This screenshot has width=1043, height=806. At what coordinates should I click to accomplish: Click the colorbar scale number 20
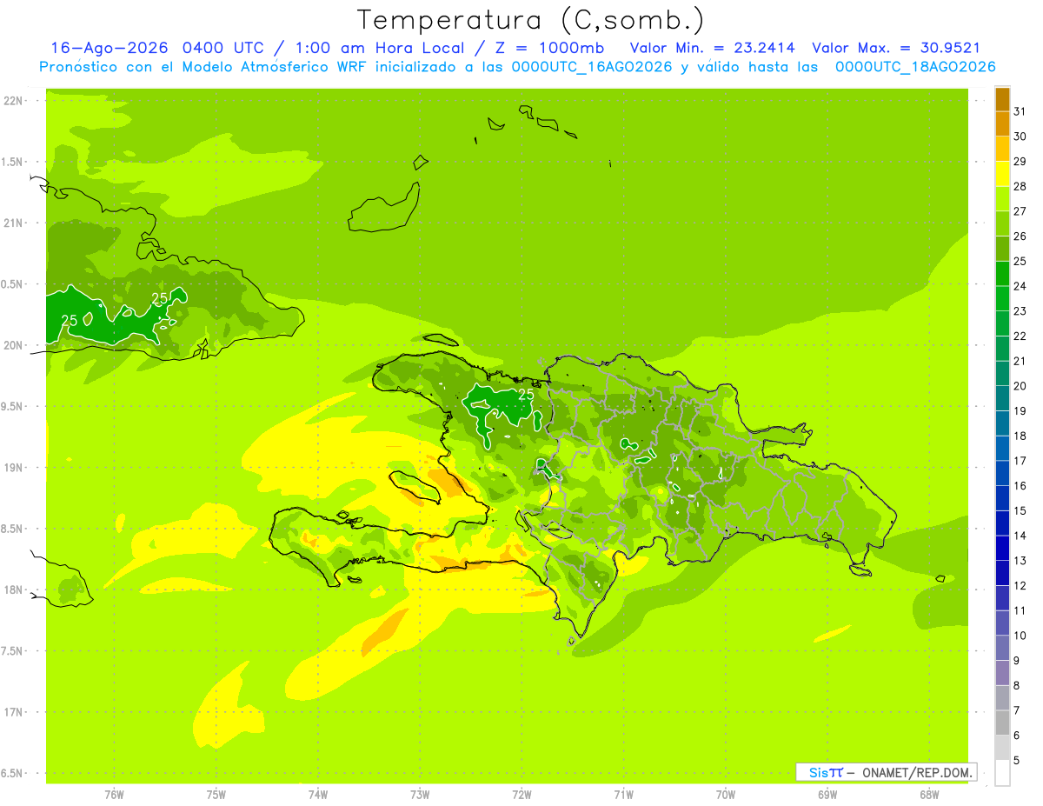[x=1020, y=386]
